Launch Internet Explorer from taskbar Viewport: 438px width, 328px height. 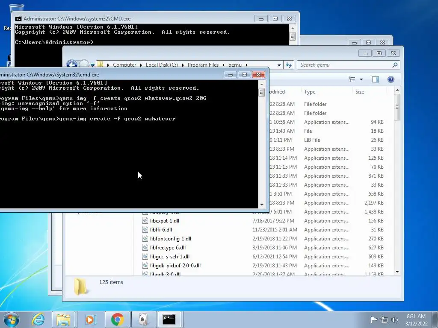tap(38, 319)
